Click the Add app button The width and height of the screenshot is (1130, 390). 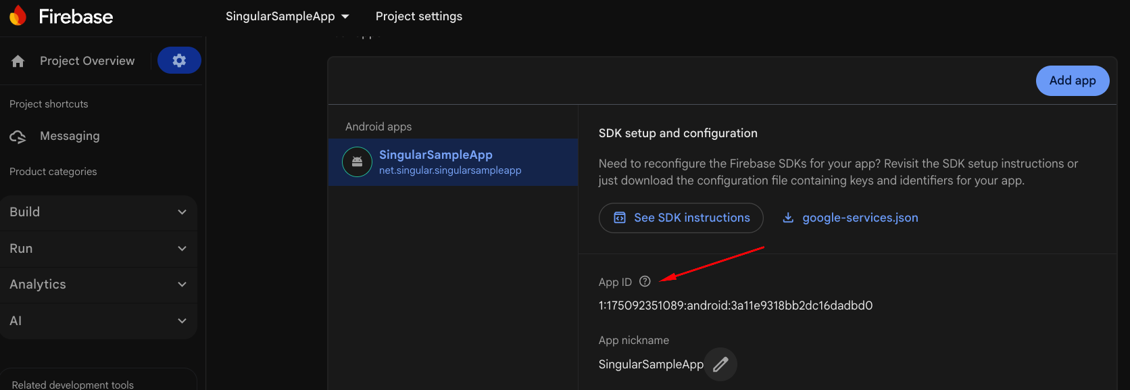click(x=1073, y=80)
